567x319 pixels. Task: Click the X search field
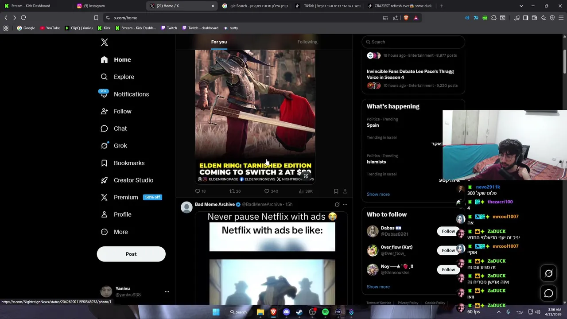[413, 42]
